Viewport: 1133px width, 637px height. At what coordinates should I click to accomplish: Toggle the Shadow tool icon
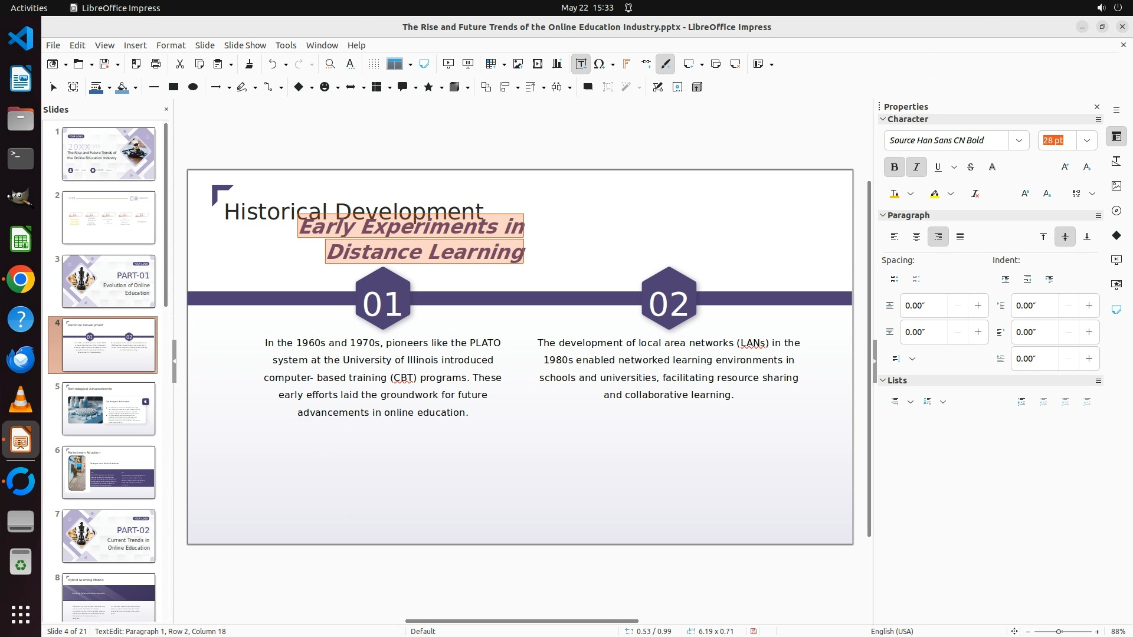588,87
